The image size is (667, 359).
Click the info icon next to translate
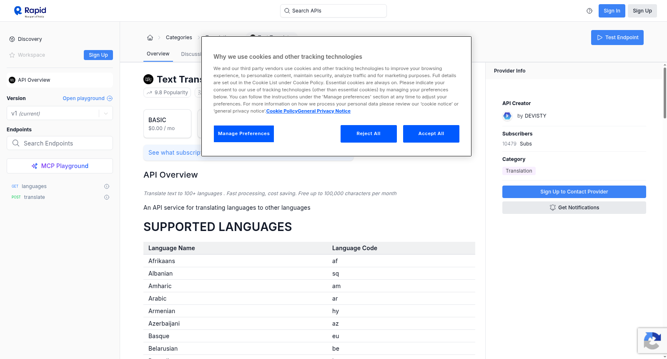107,197
